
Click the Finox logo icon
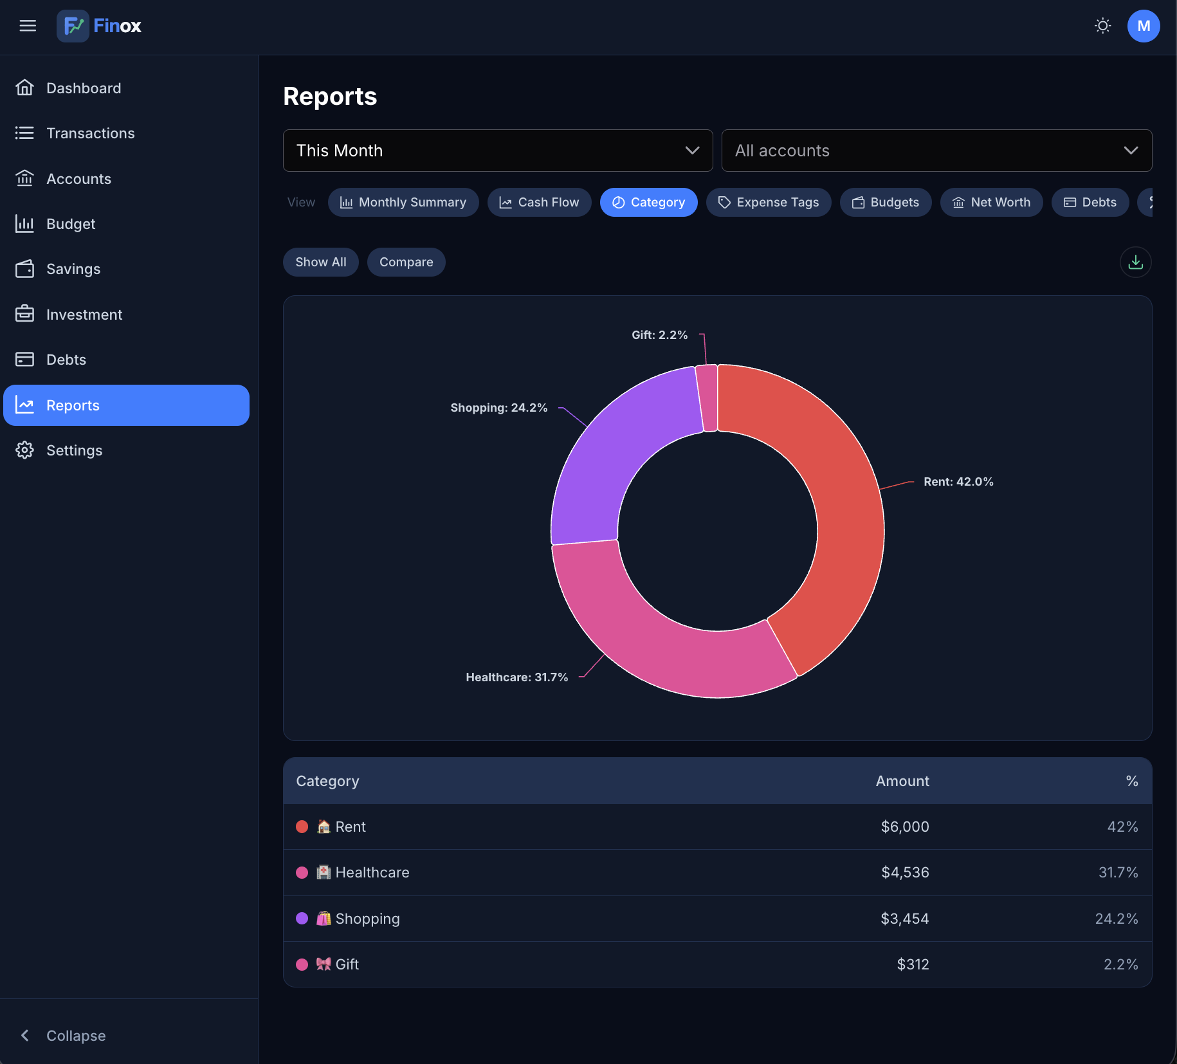coord(73,26)
